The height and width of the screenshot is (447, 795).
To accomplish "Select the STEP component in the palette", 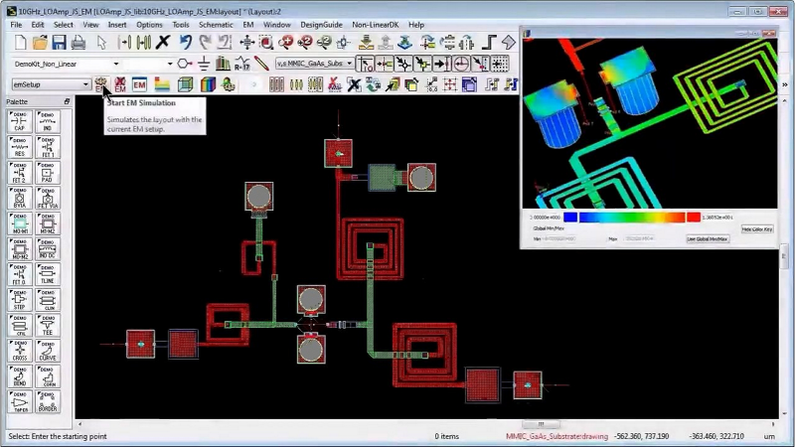I will coord(19,300).
